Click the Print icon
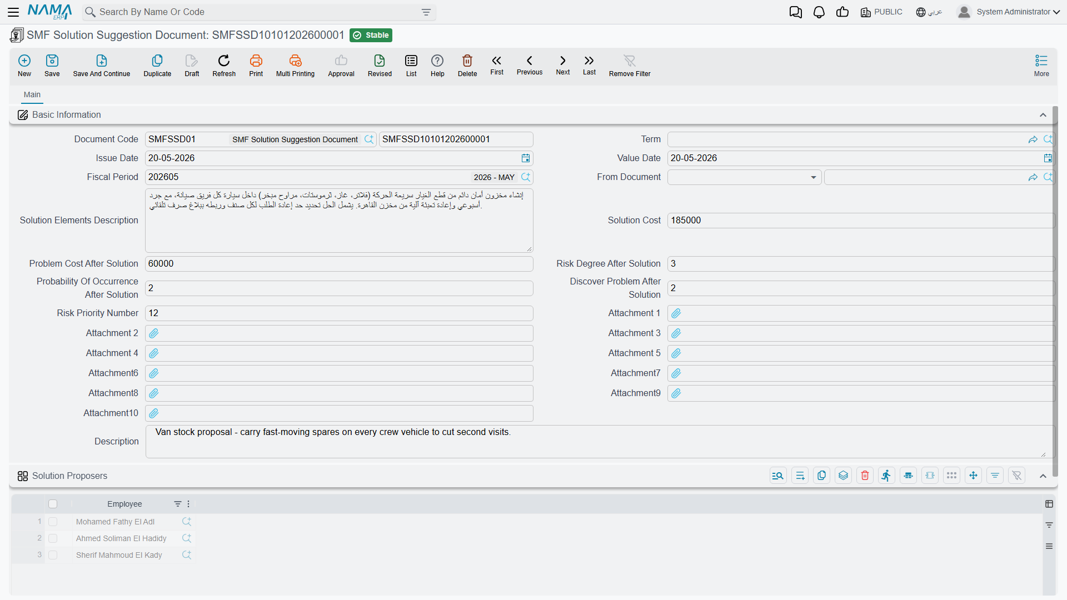The image size is (1067, 600). 256,66
